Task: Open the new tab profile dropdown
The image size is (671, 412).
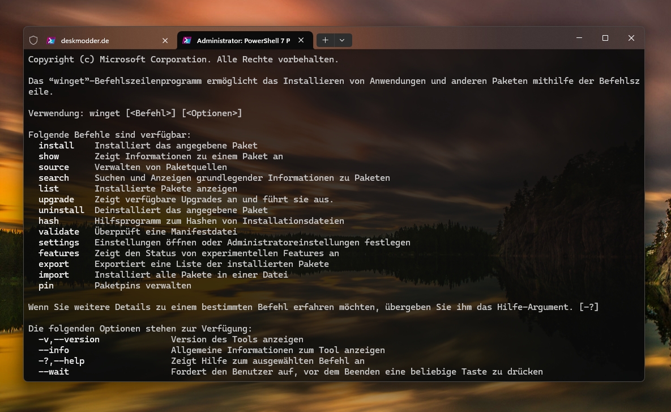Action: tap(343, 40)
